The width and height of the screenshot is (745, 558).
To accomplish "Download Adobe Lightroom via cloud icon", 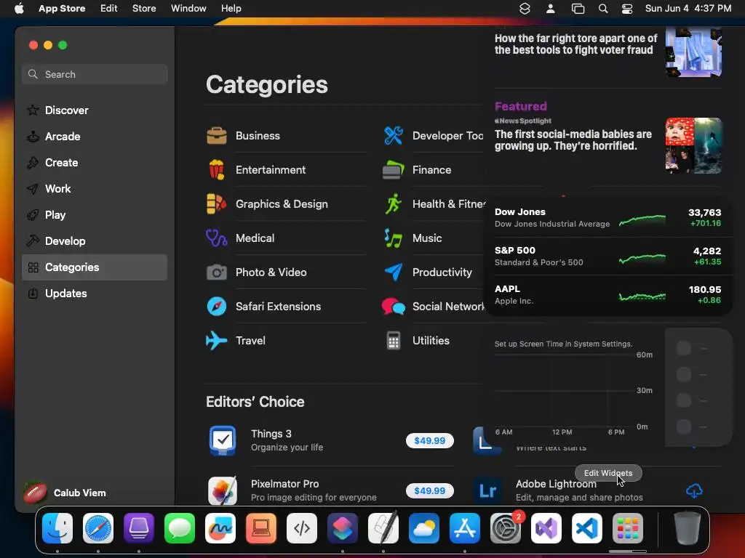I will click(x=694, y=490).
